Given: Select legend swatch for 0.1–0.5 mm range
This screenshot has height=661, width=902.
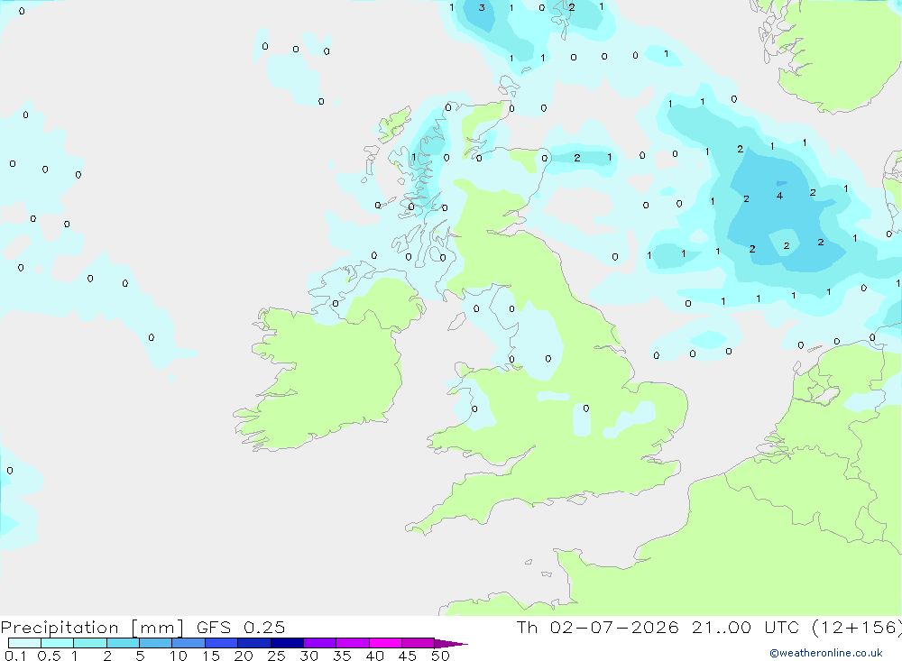Looking at the screenshot, I should 24,643.
